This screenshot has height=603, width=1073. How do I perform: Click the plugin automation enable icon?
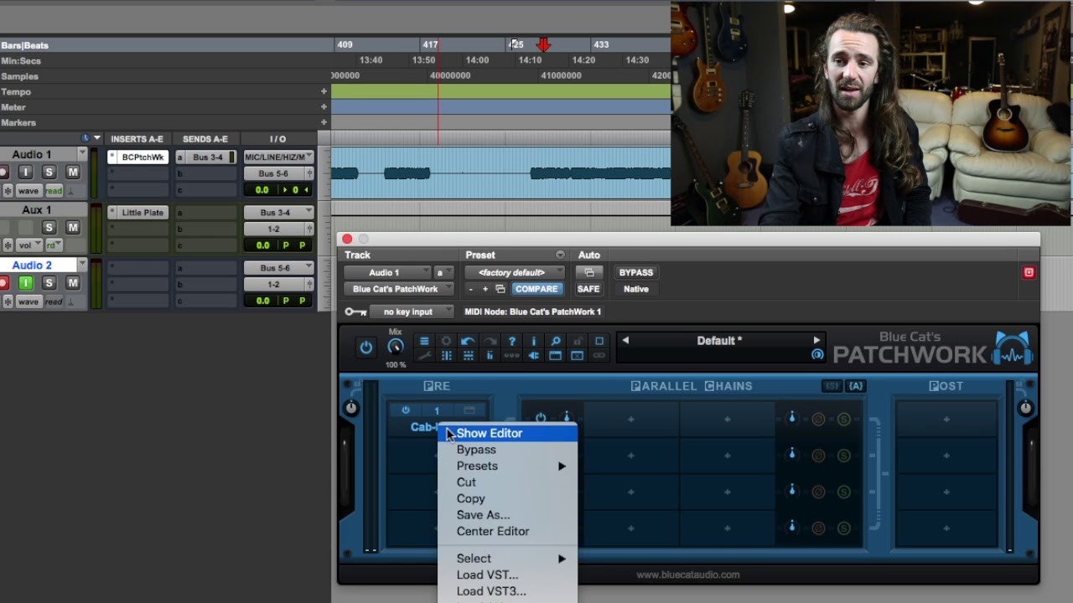[x=588, y=272]
